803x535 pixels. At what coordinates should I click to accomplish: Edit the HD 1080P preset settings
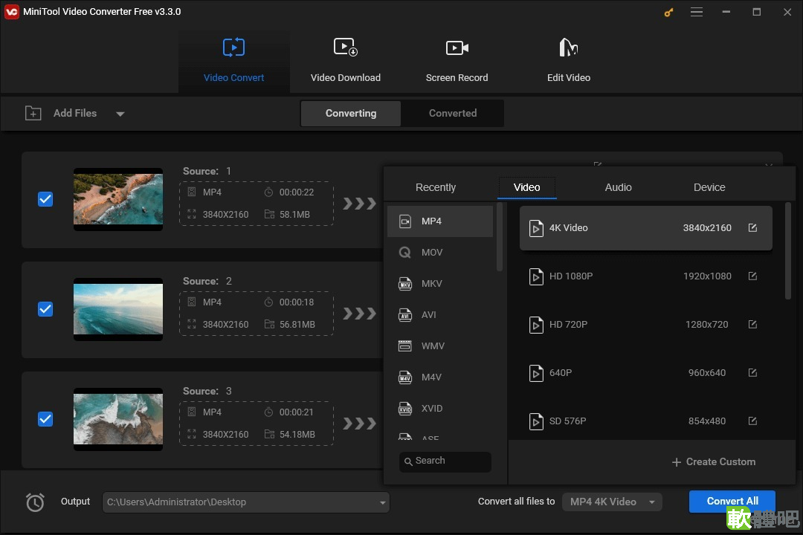(752, 276)
